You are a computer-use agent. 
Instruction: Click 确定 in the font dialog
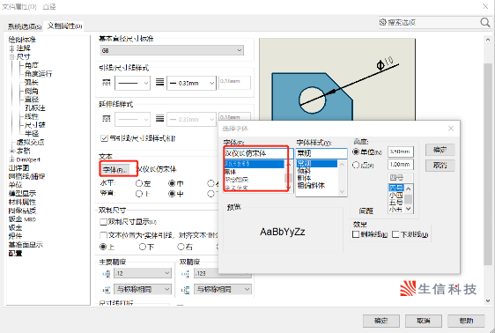(440, 150)
